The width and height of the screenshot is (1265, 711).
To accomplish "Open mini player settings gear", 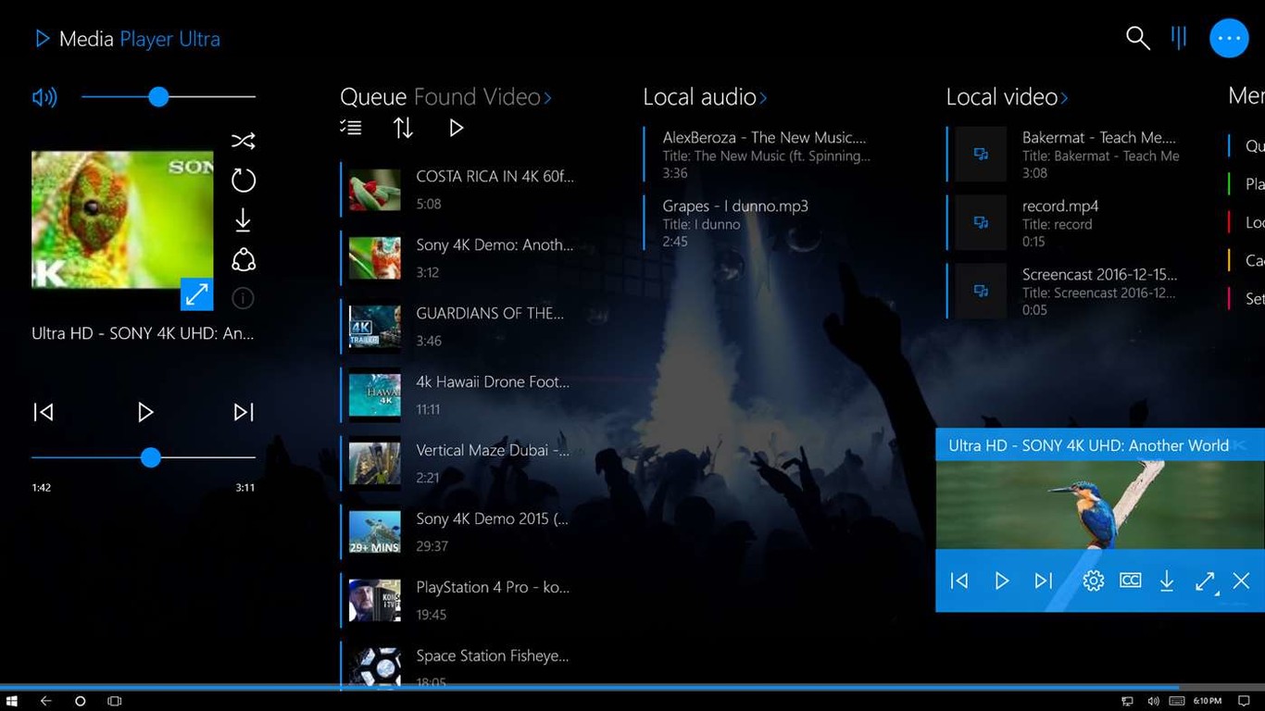I will pyautogui.click(x=1093, y=580).
